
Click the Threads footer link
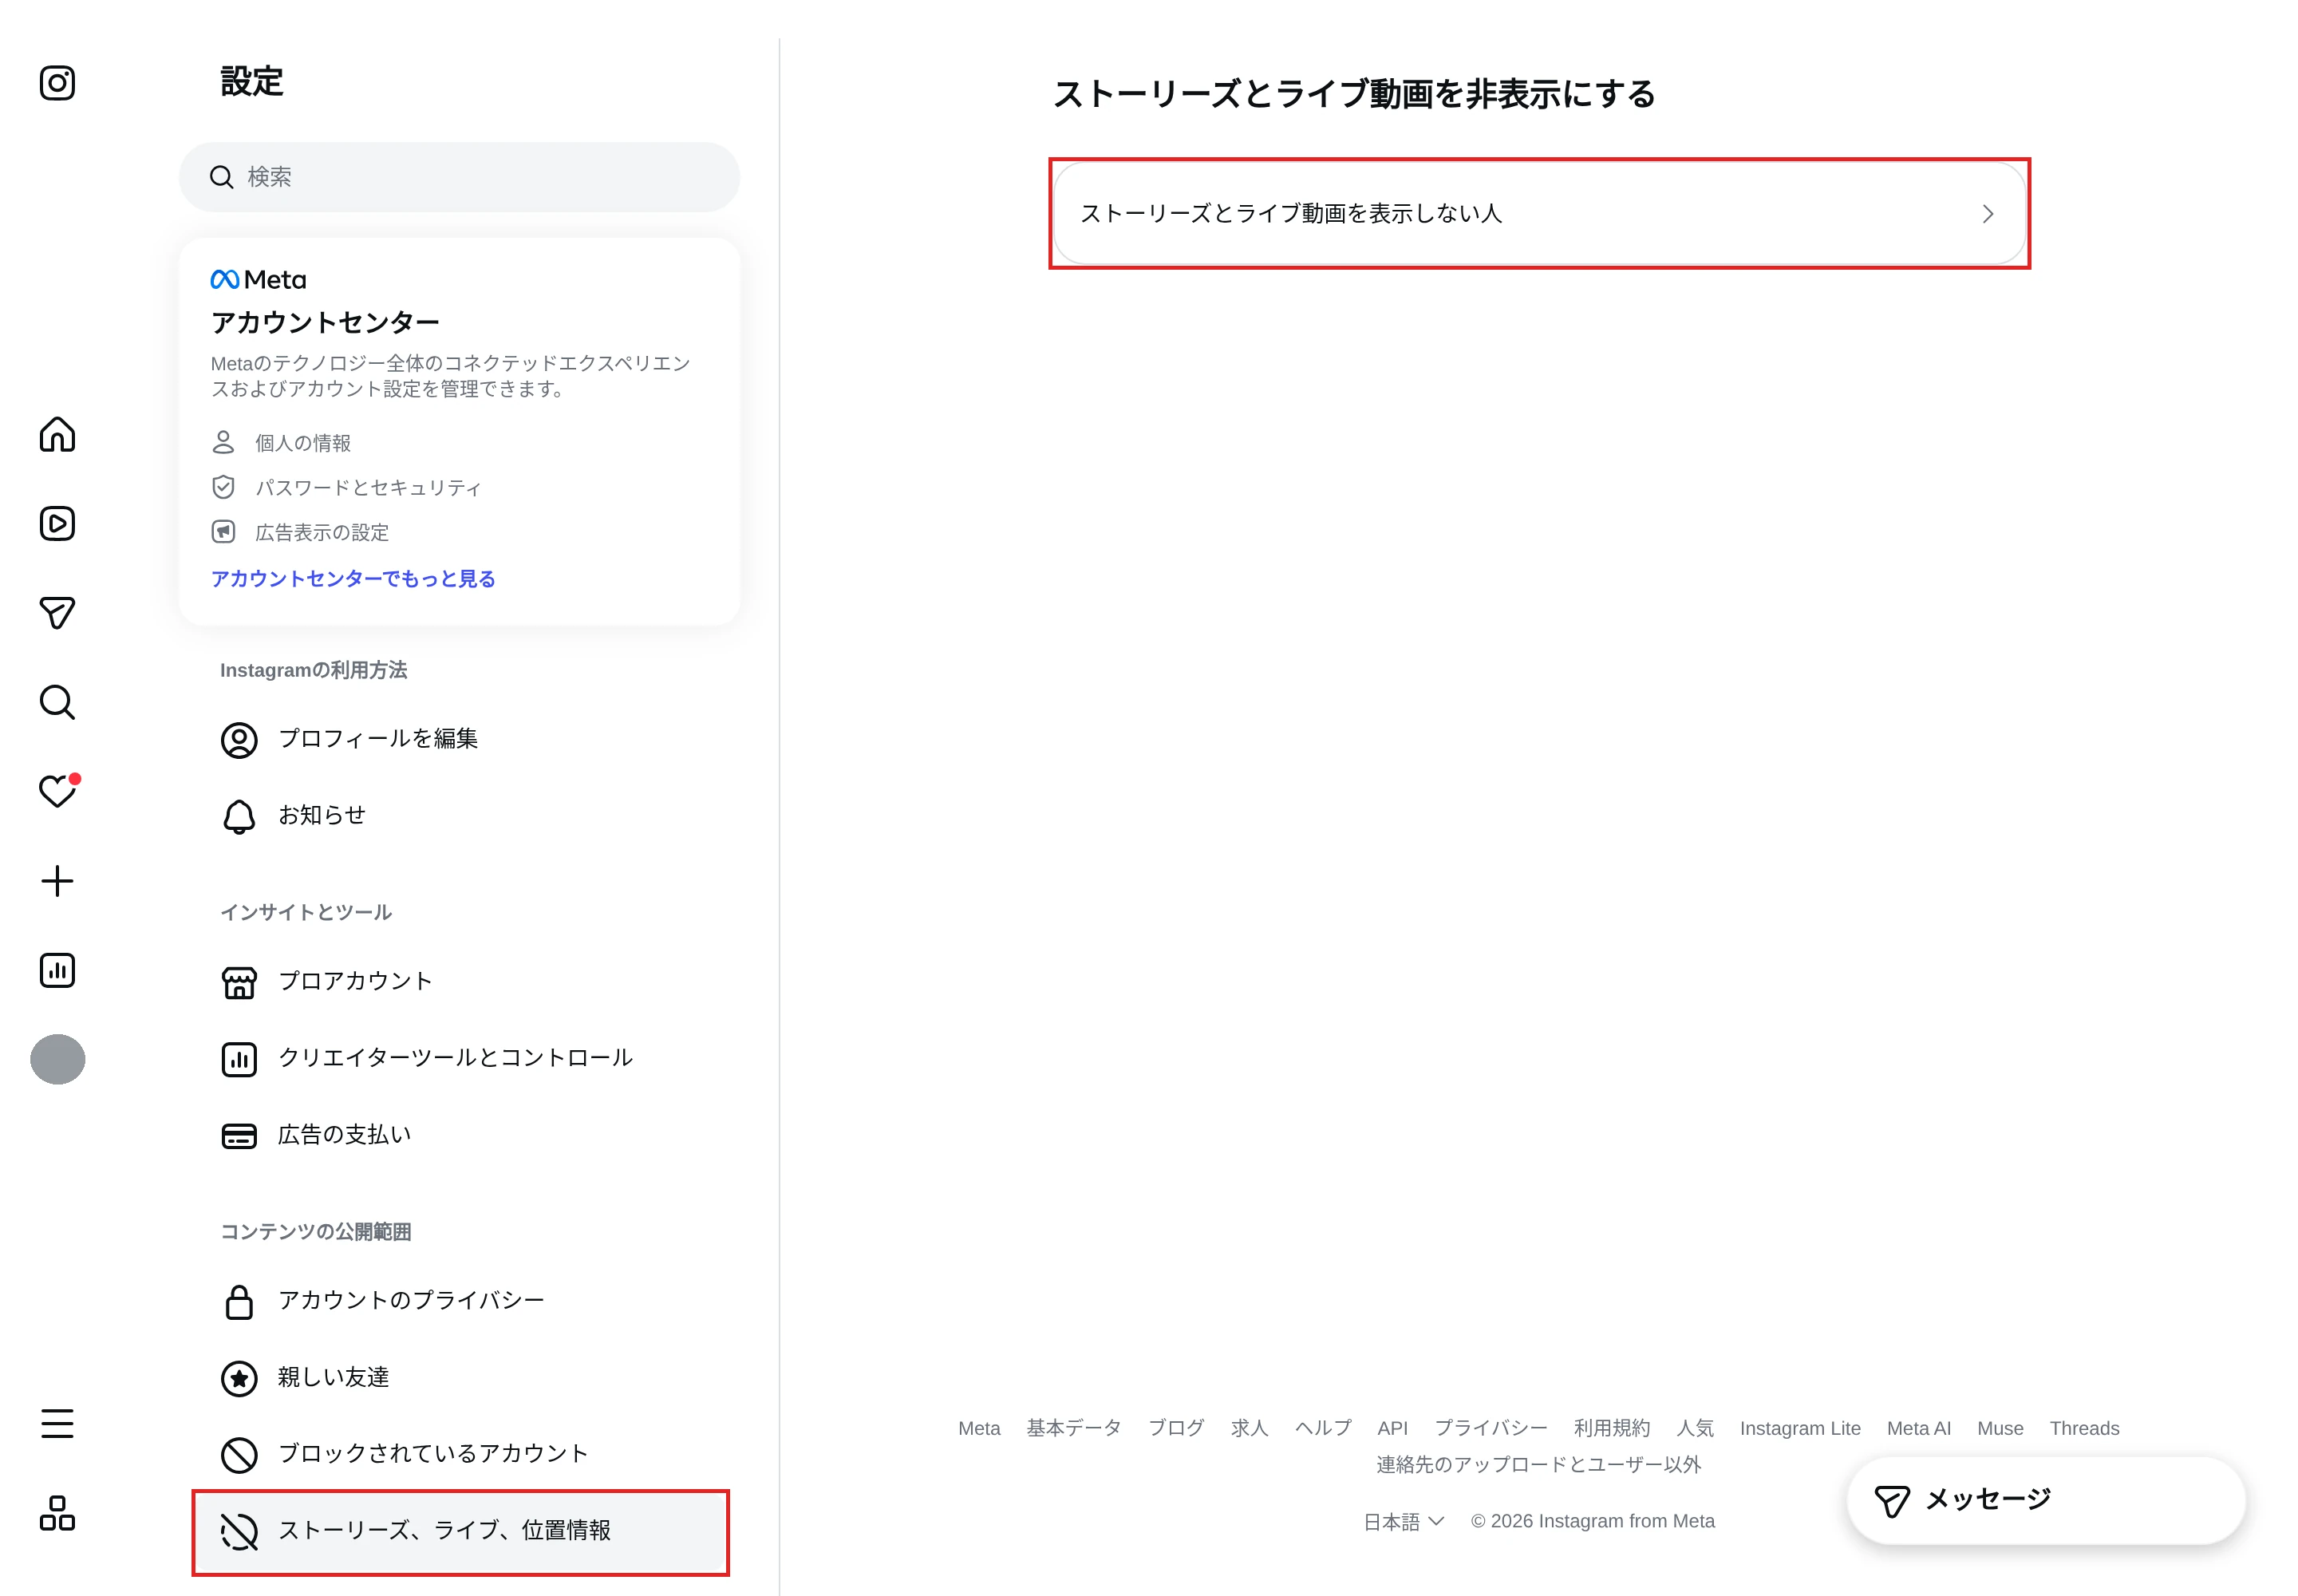pos(2084,1429)
